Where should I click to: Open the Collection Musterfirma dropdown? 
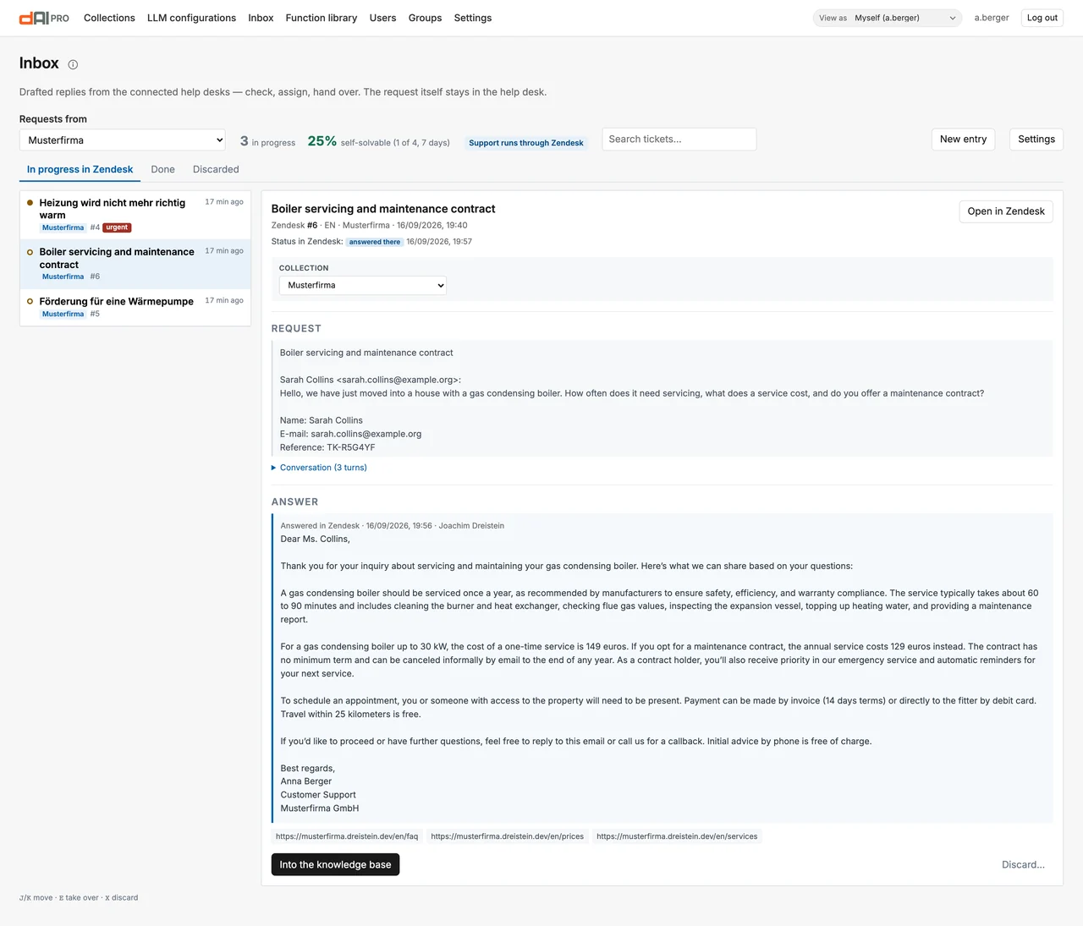[x=363, y=286]
